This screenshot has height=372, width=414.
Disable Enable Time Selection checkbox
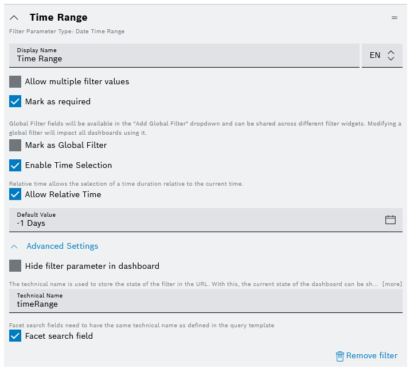coord(15,165)
